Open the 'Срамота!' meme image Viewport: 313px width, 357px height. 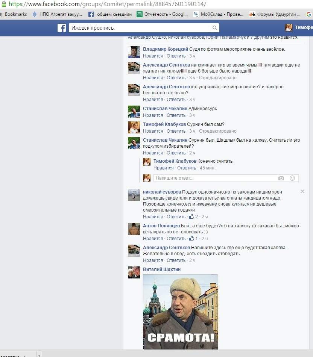click(180, 312)
